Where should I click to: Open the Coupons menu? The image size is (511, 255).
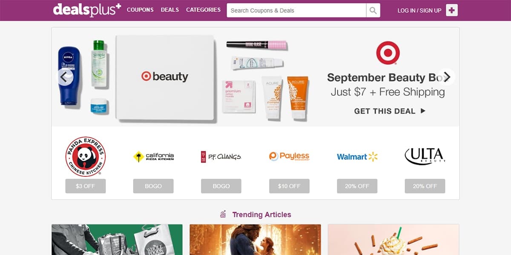(x=140, y=10)
